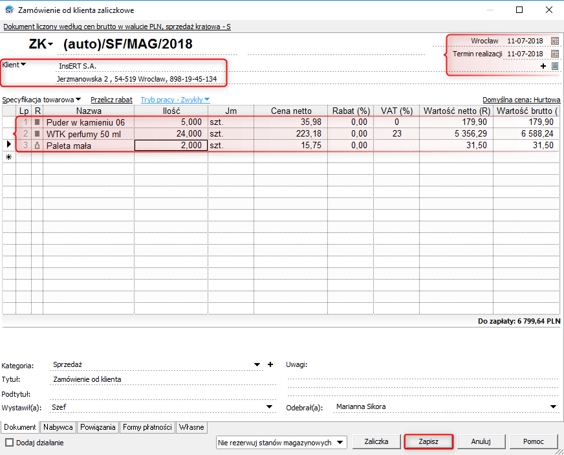Click the Zaliczka button
The width and height of the screenshot is (564, 455).
(x=376, y=441)
